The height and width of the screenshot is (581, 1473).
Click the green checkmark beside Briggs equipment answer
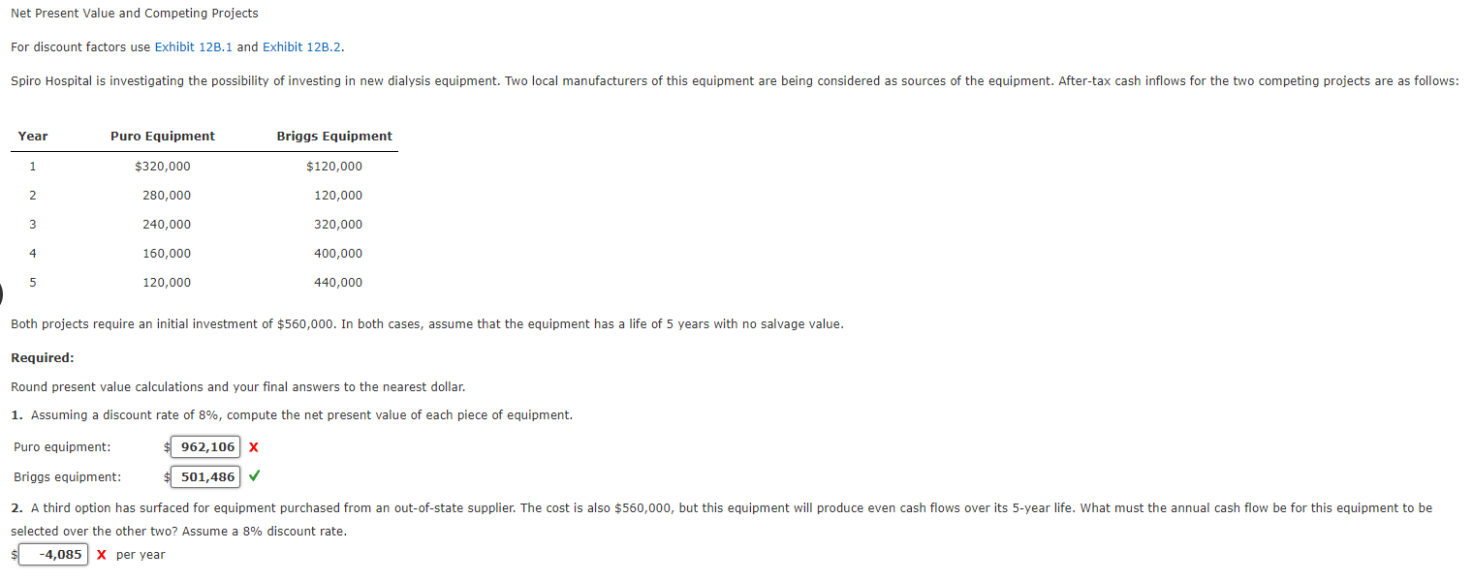(x=254, y=476)
